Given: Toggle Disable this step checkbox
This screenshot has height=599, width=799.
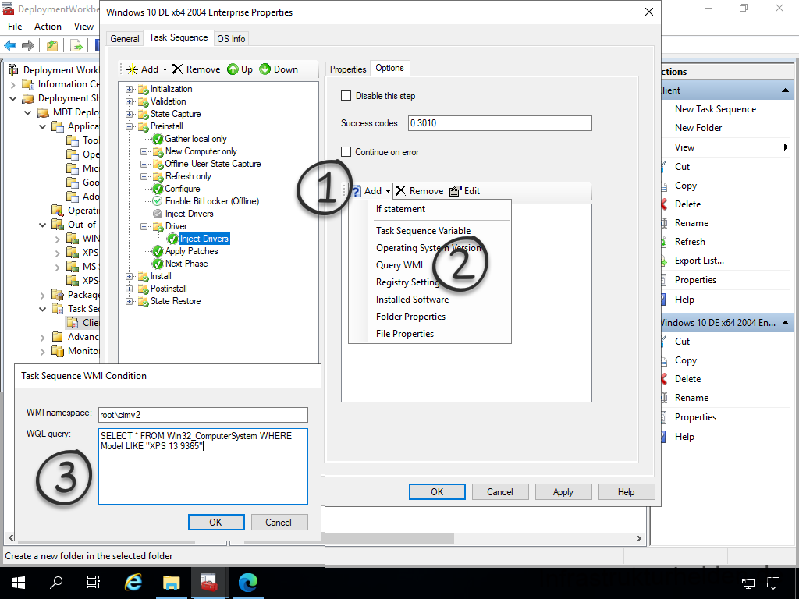Looking at the screenshot, I should [x=346, y=96].
